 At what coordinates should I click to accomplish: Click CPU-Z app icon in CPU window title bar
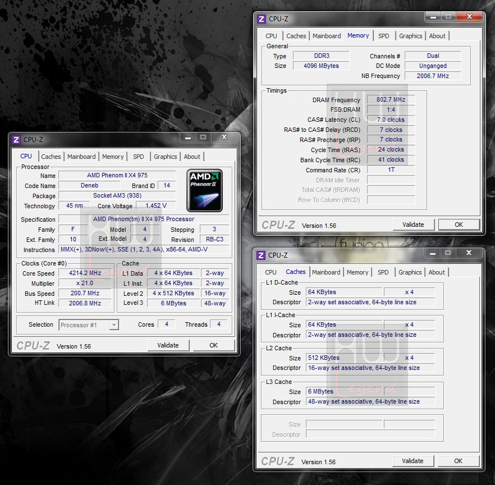pos(16,140)
